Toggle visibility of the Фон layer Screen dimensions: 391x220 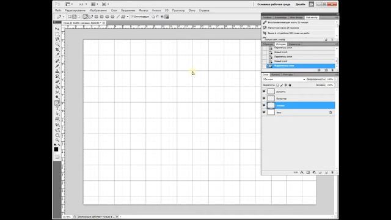pos(264,112)
